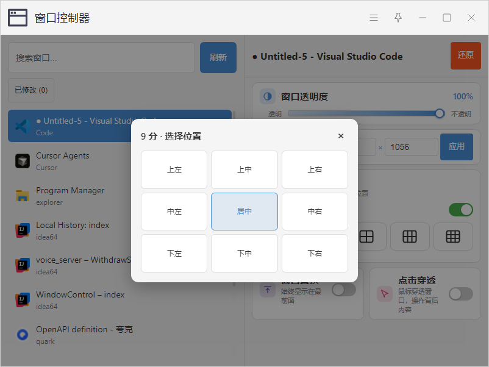Select the Program Manager explorer row
This screenshot has height=367, width=489.
[120, 196]
